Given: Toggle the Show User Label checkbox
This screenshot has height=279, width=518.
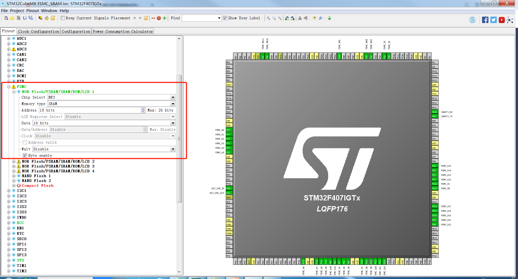Looking at the screenshot, I should (225, 18).
